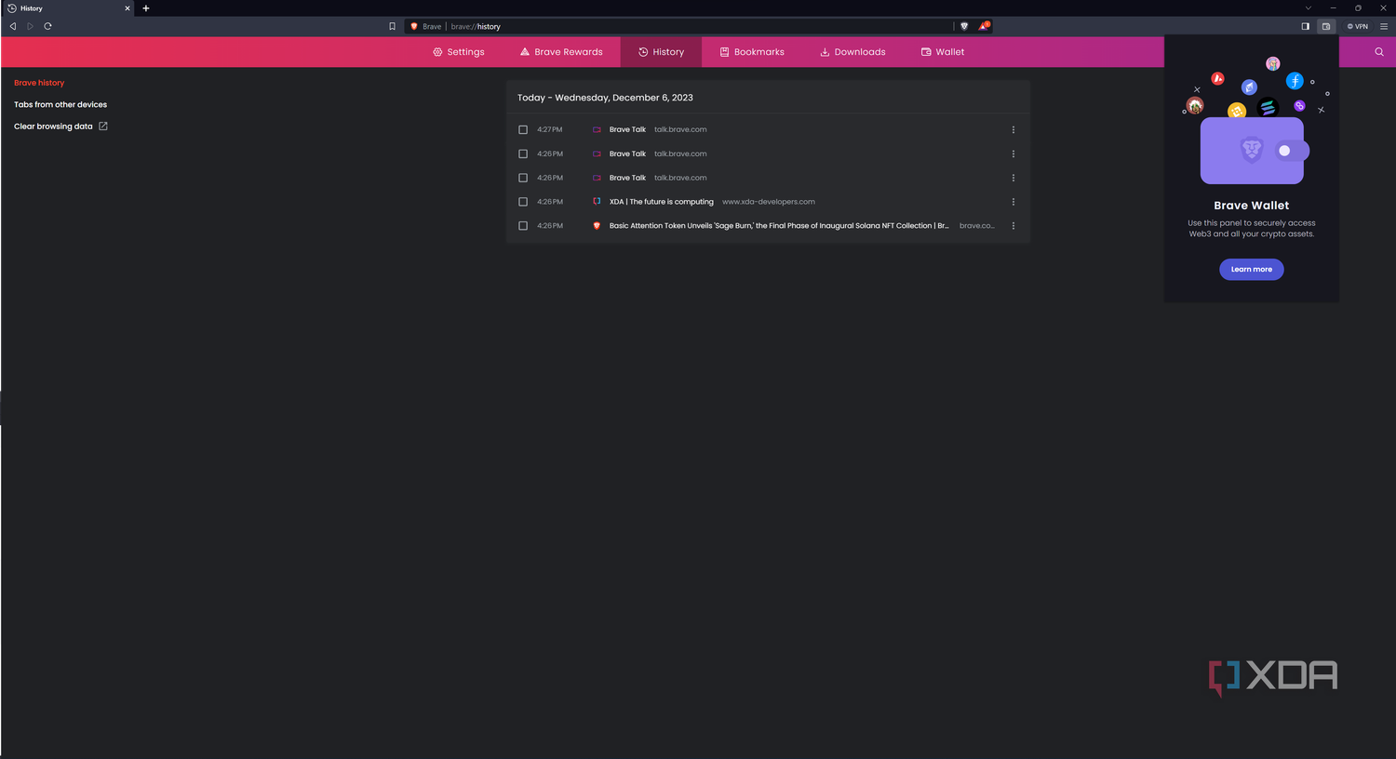
Task: Open Basic Attention Token Unveils 'Sage Burn' link
Action: pos(779,226)
